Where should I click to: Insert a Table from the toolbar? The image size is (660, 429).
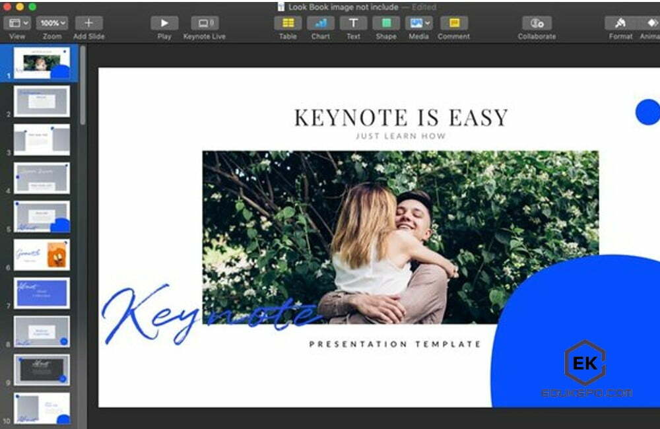pos(288,24)
